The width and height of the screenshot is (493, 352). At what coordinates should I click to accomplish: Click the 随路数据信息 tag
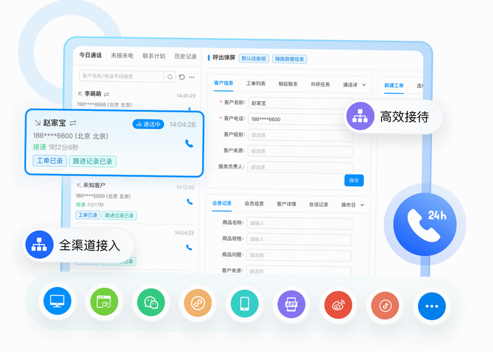(x=290, y=58)
